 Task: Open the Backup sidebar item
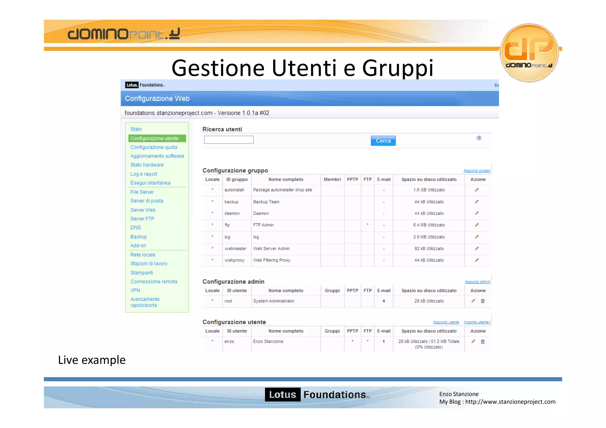138,237
